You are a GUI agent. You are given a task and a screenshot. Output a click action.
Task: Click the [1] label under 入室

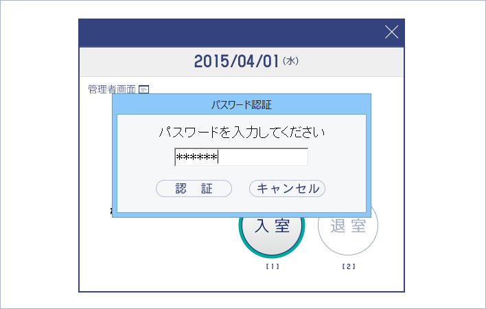click(x=273, y=266)
